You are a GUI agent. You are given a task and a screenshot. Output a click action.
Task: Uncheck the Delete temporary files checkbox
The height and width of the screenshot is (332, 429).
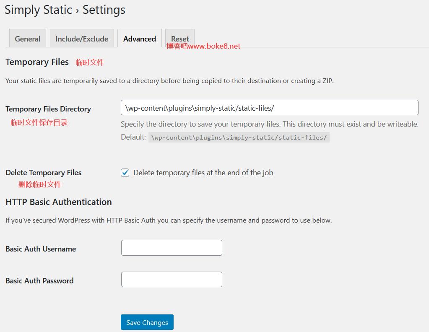tap(125, 173)
